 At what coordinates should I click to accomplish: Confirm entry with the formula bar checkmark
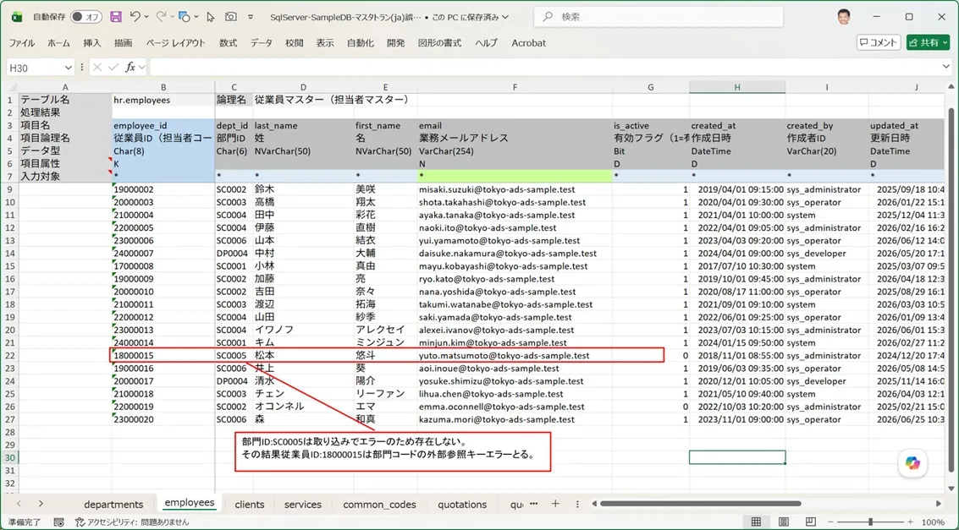click(x=113, y=68)
